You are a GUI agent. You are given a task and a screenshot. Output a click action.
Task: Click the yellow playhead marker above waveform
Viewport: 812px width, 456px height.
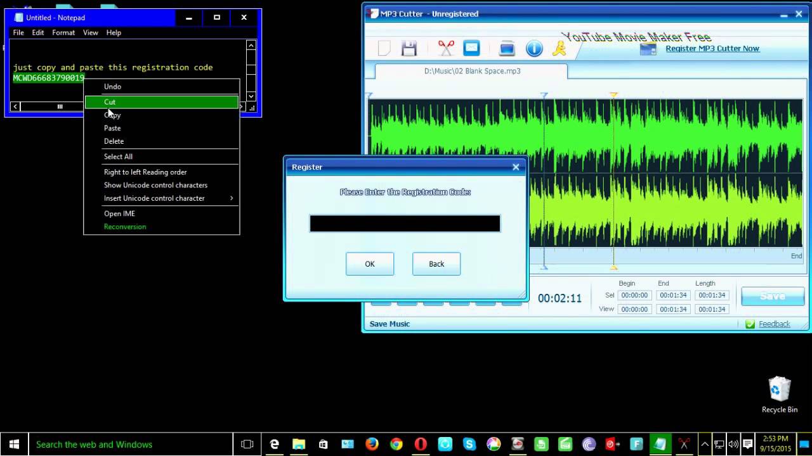click(613, 95)
